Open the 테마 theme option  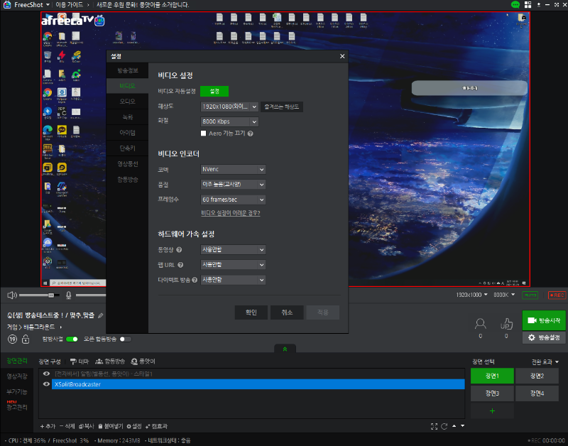(80, 361)
